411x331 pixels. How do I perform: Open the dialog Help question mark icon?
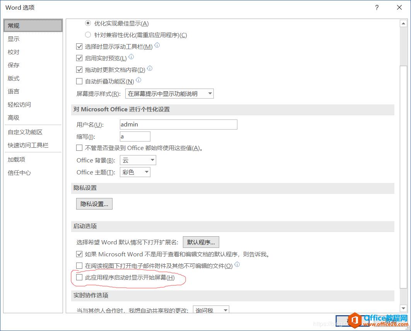pyautogui.click(x=377, y=7)
